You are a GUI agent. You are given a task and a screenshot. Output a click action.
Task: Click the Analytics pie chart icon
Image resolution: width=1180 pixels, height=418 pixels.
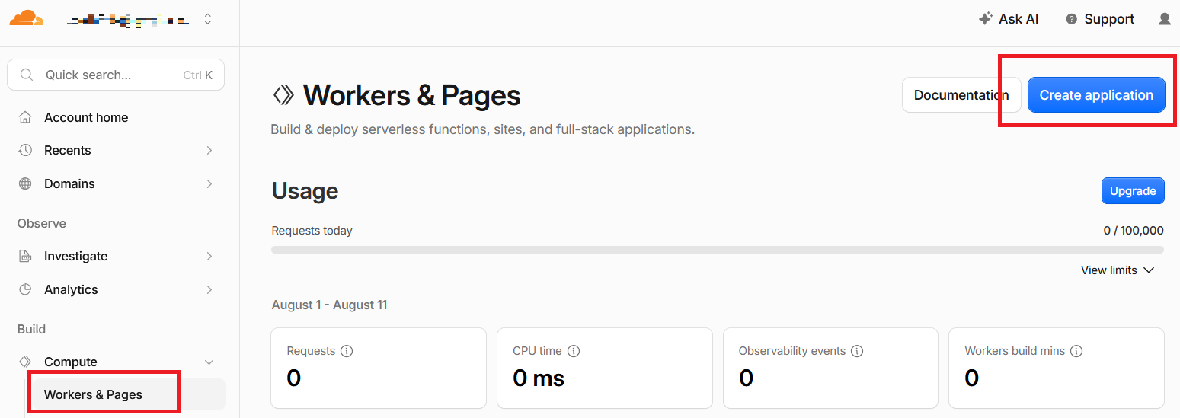(x=25, y=289)
